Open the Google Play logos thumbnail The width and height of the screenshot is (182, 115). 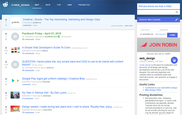(x=15, y=81)
